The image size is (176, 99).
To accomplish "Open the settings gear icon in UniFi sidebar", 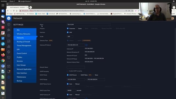I will click(9, 77).
